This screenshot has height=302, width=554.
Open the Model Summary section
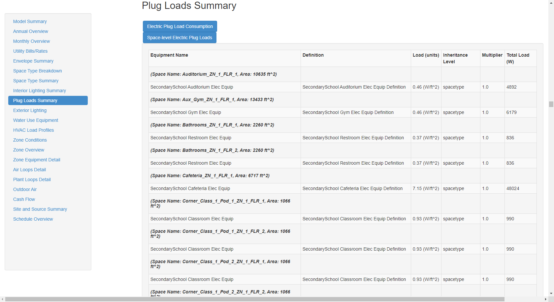pos(30,21)
